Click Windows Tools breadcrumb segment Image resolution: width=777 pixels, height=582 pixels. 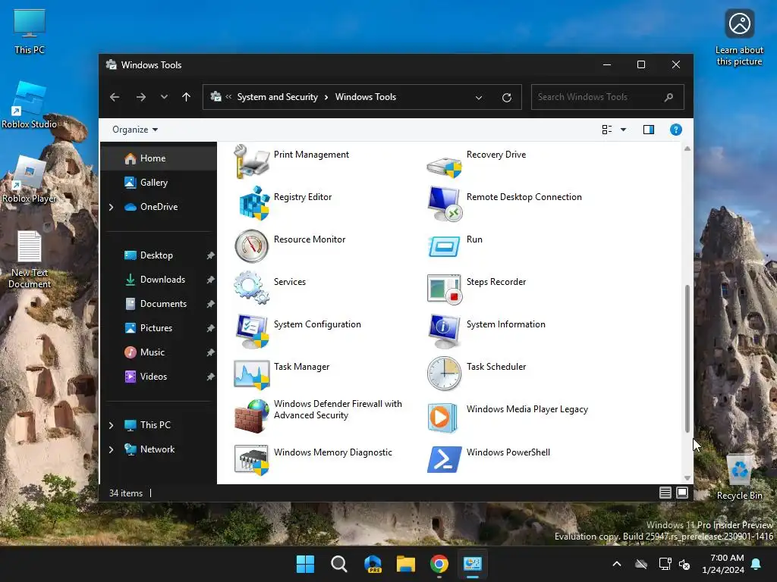(x=366, y=97)
